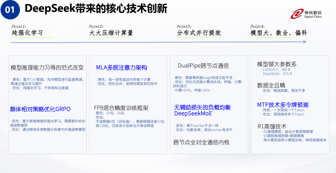Click the line '优化：预测连续多个Token'
Image resolution: width=336 pixels, height=173 pixels.
pos(282,114)
